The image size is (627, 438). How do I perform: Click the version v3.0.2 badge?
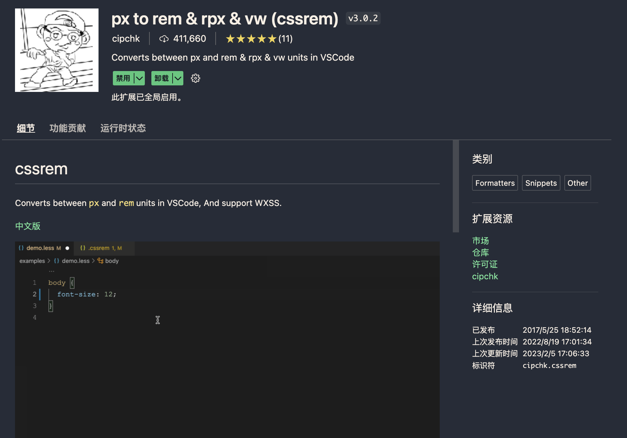(363, 18)
